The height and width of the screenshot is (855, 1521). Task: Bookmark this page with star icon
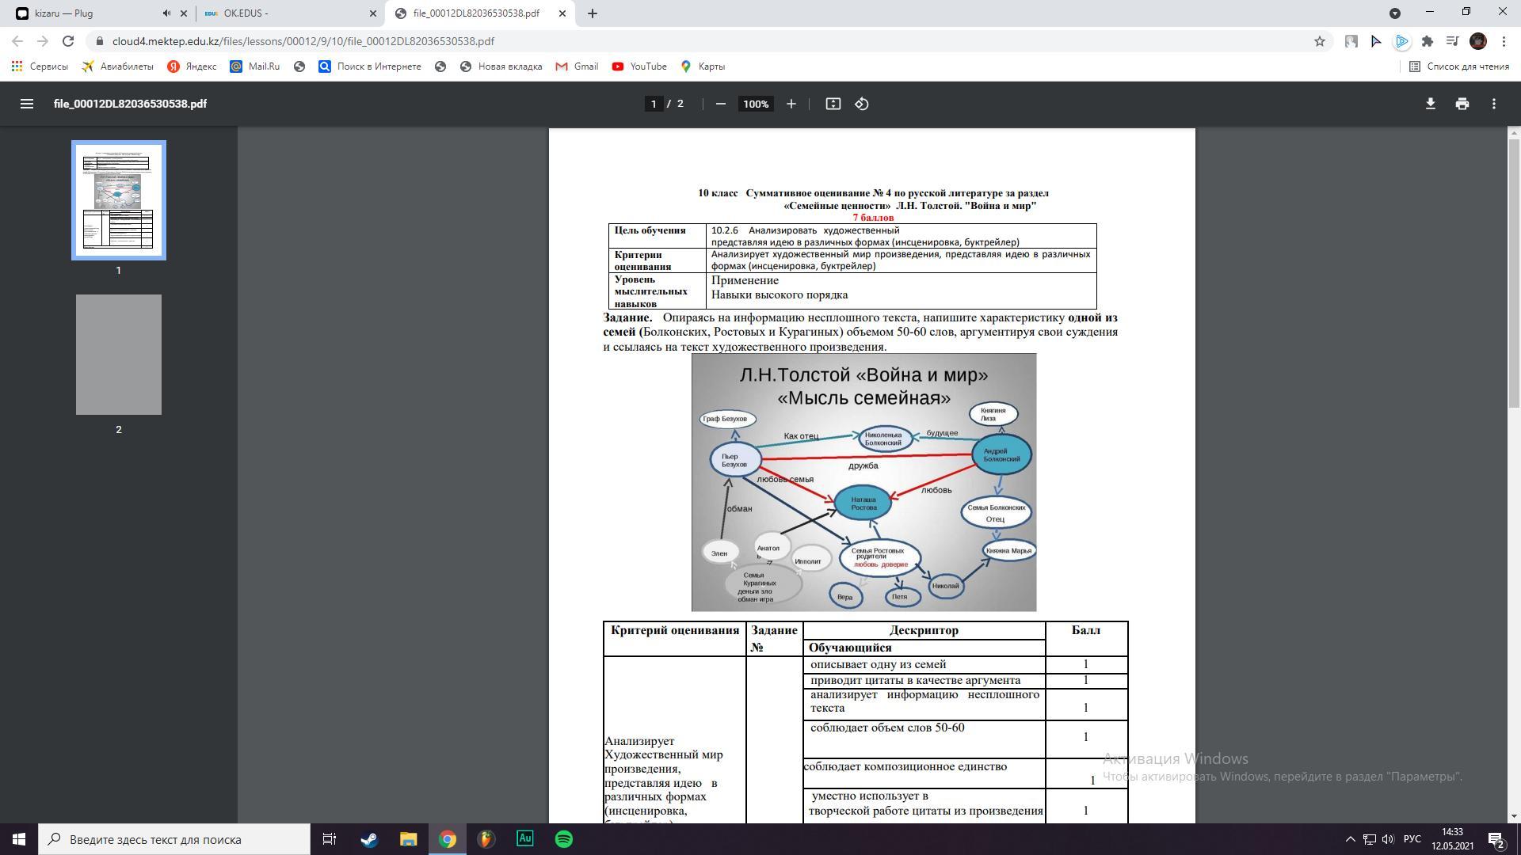[x=1319, y=41]
